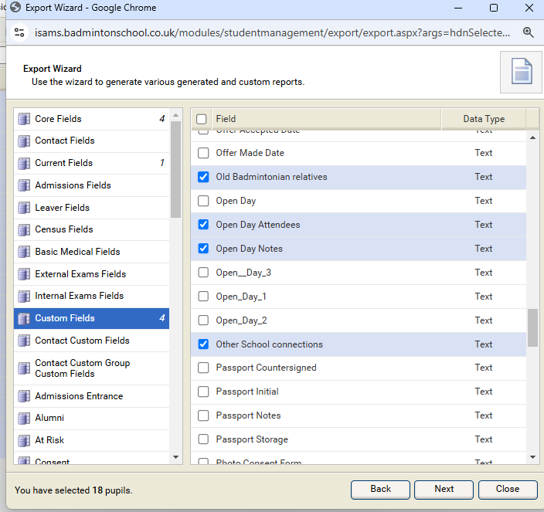The width and height of the screenshot is (544, 512).
Task: Click the Admissions Fields database icon
Action: (24, 185)
